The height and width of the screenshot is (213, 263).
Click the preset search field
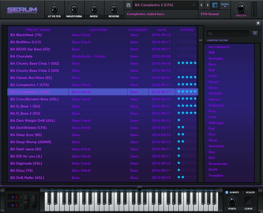coord(228,33)
